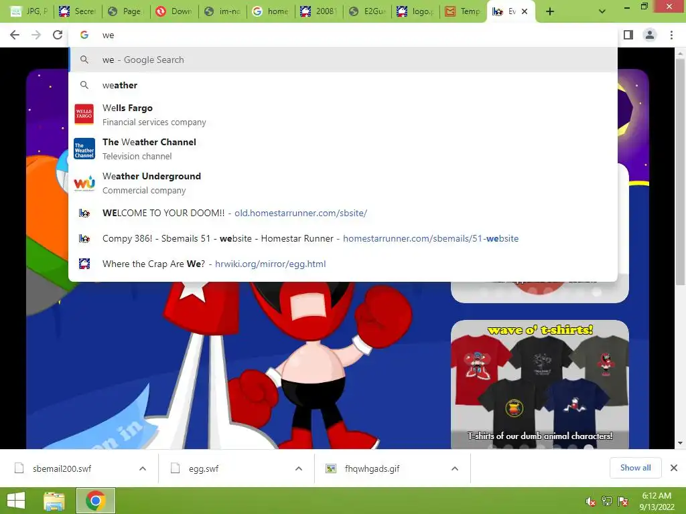Click the old.homestarrunner.com/sbsite/ link
Viewport: 686px width, 514px height.
[301, 213]
